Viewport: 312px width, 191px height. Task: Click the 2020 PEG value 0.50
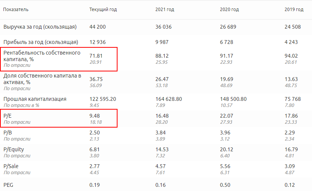[x=225, y=185]
